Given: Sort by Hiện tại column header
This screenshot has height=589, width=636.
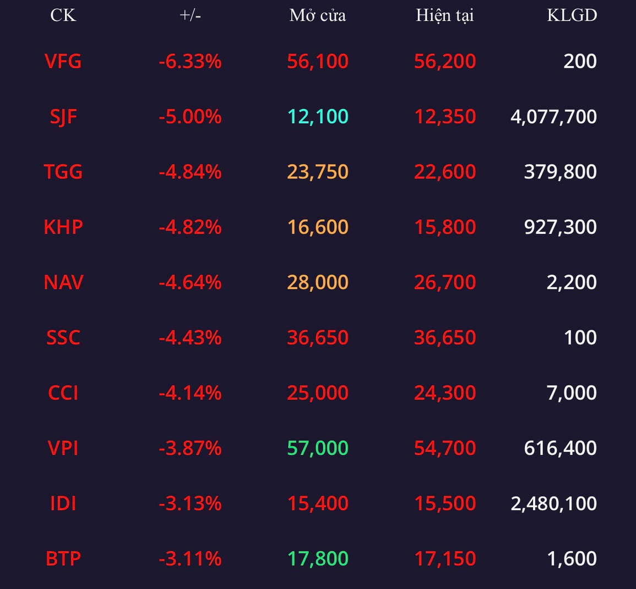Looking at the screenshot, I should point(444,15).
